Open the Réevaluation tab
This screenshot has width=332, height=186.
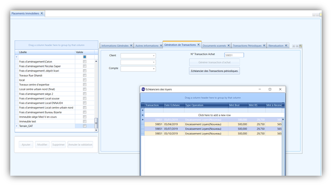(x=276, y=45)
